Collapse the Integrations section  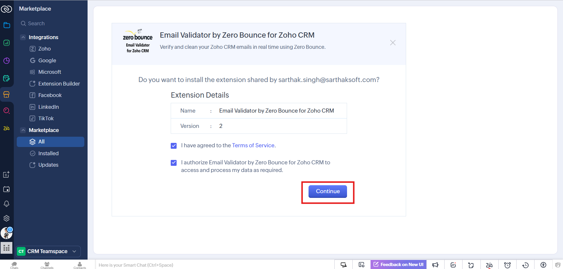point(23,37)
